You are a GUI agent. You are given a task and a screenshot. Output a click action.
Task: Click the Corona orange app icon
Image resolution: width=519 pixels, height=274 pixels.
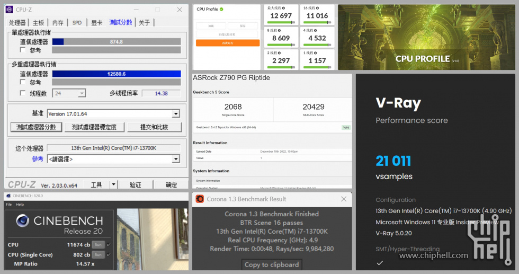click(200, 199)
